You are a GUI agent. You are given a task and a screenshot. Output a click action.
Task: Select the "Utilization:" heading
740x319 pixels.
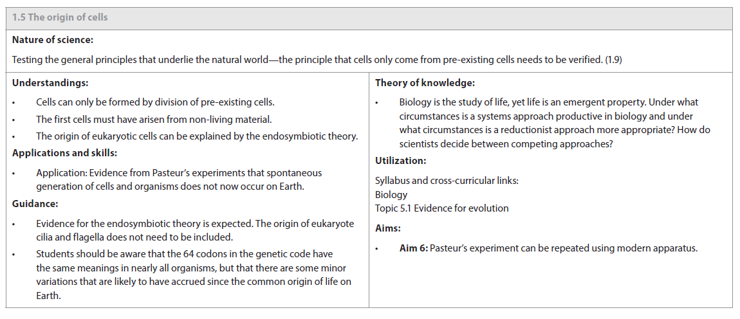[400, 161]
